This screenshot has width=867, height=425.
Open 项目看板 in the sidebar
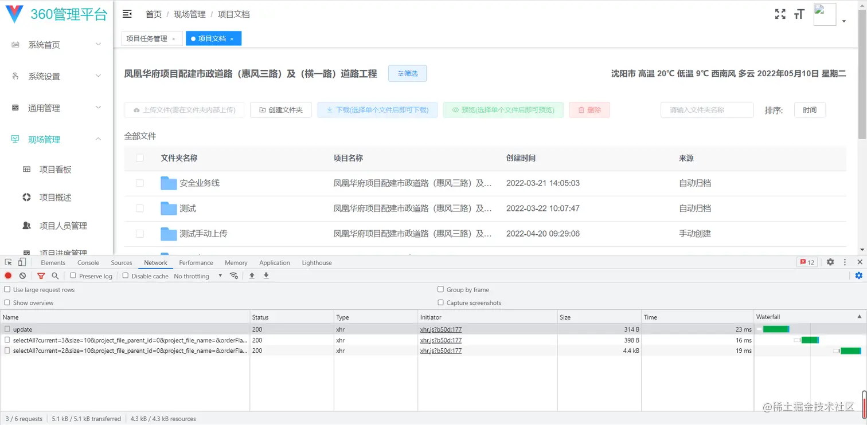[56, 170]
